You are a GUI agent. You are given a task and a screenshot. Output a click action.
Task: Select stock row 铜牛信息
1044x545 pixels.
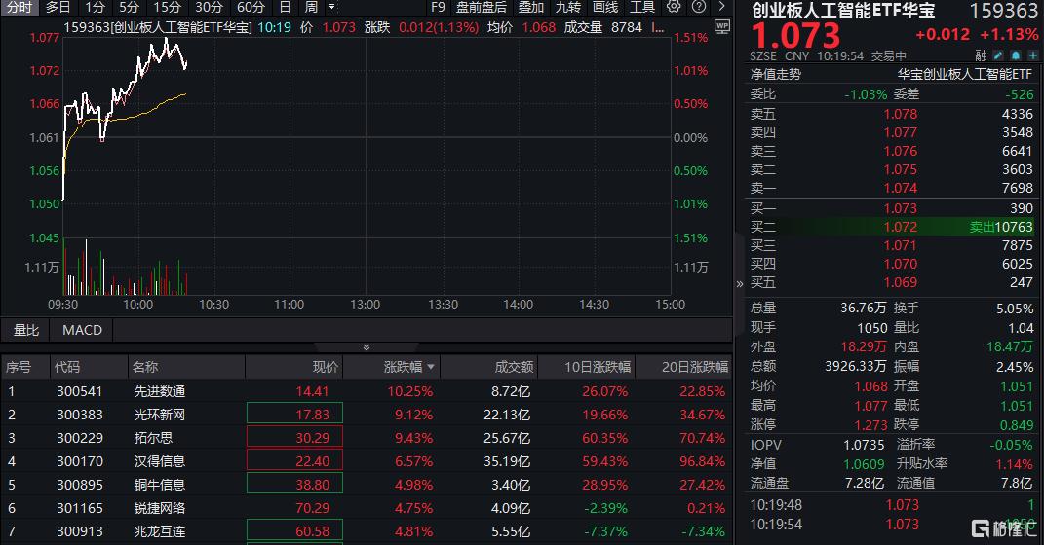[367, 485]
